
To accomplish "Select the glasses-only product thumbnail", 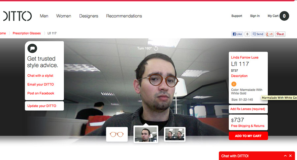I will [x=117, y=134].
